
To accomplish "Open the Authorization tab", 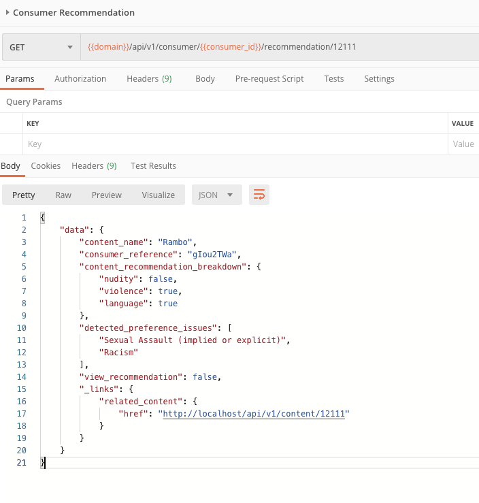I will click(80, 79).
